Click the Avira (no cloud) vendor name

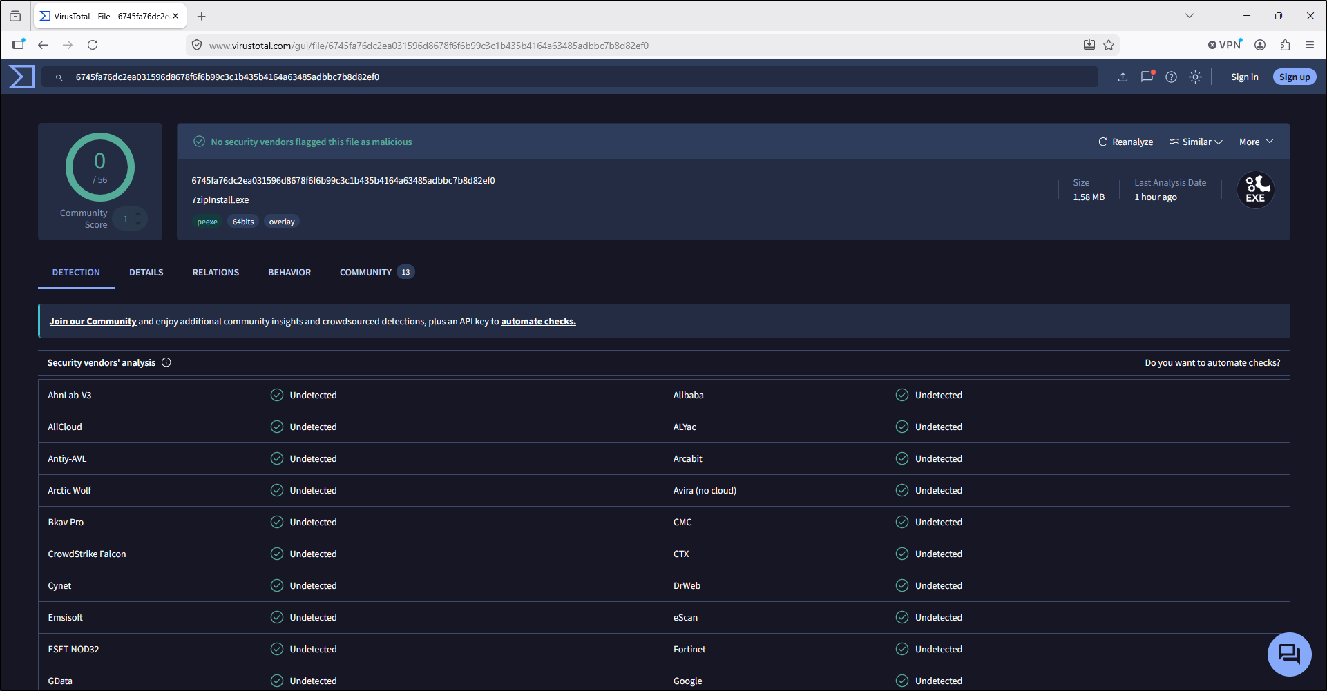(705, 490)
